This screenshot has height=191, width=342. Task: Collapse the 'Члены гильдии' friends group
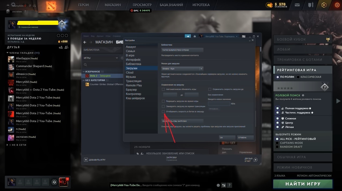point(8,53)
